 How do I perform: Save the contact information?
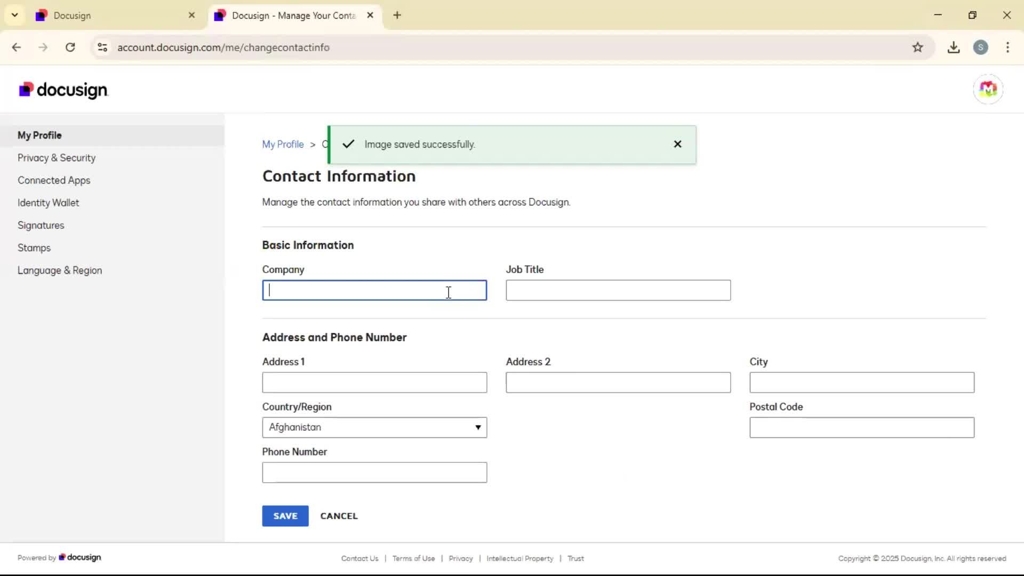(285, 516)
